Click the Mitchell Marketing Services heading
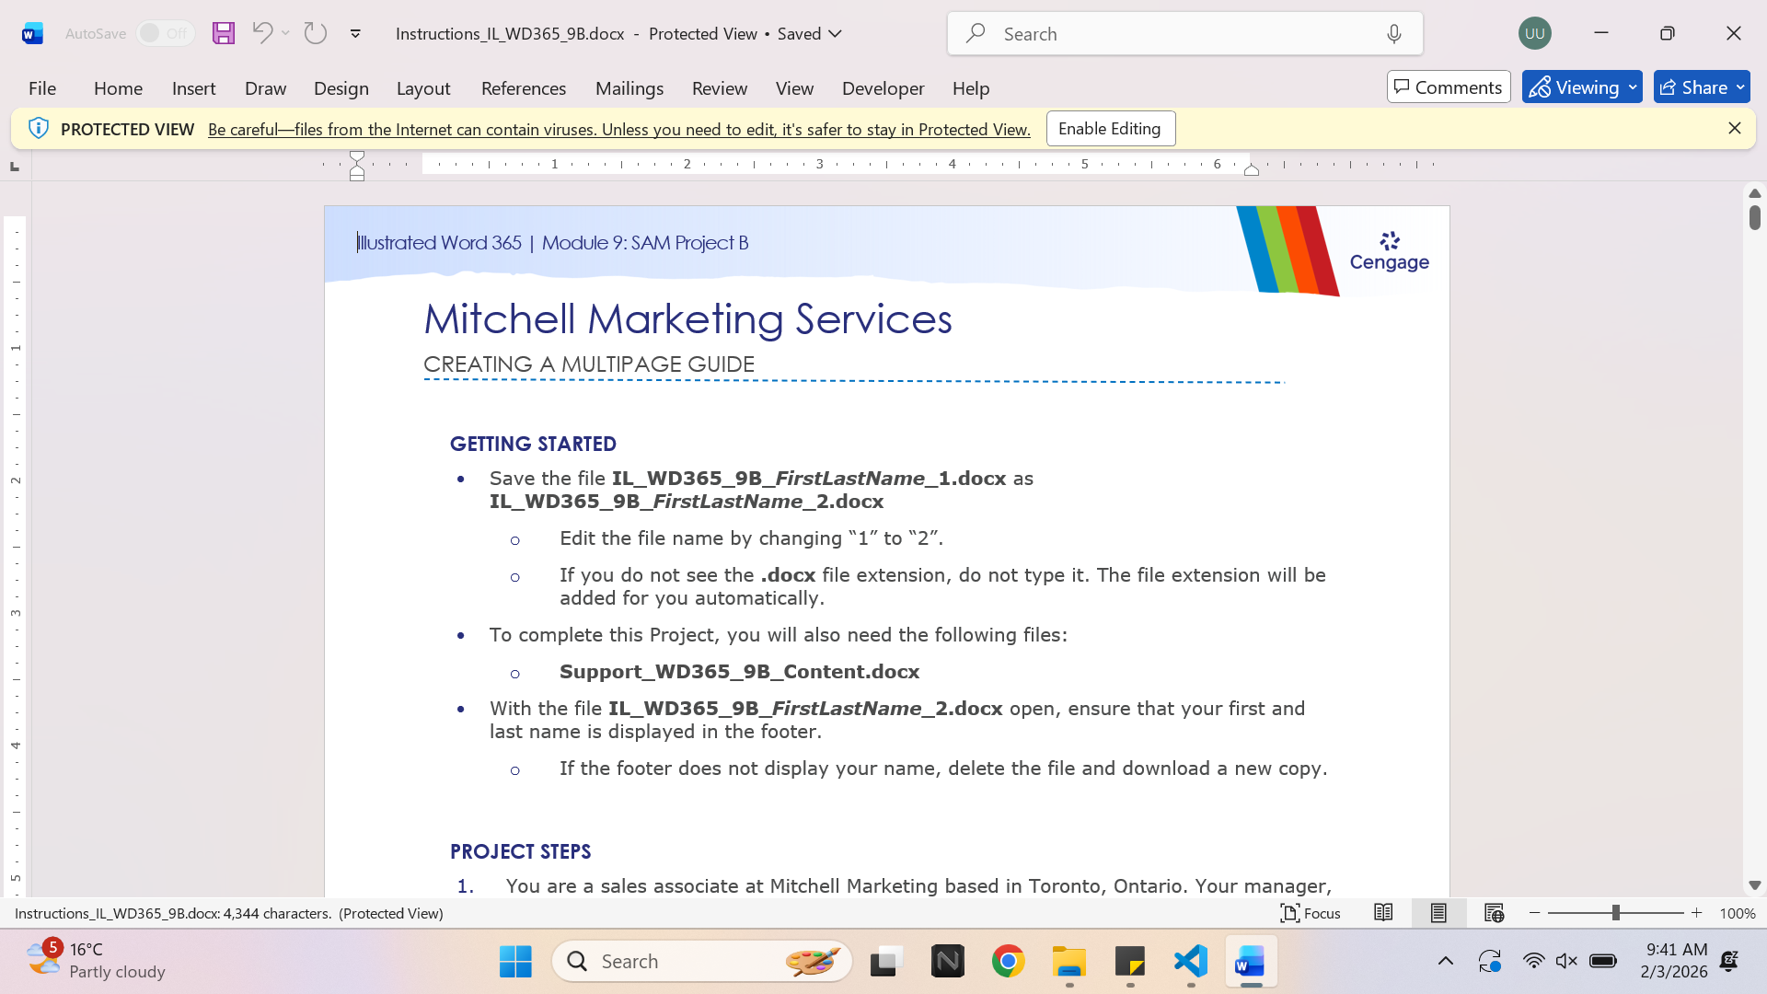1767x994 pixels. coord(687,319)
